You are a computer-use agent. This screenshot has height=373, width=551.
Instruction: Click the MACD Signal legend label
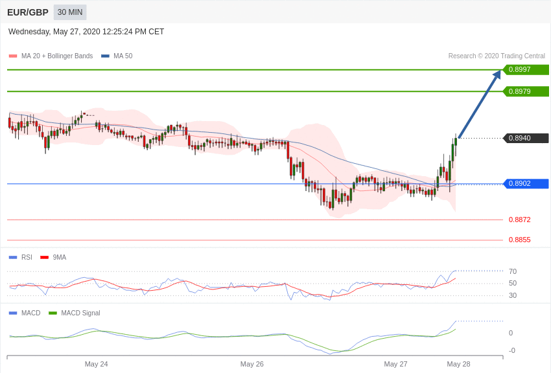[x=80, y=313]
